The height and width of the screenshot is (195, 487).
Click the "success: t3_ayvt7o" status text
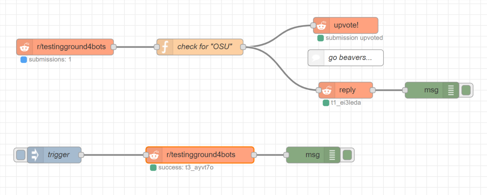coord(186,168)
